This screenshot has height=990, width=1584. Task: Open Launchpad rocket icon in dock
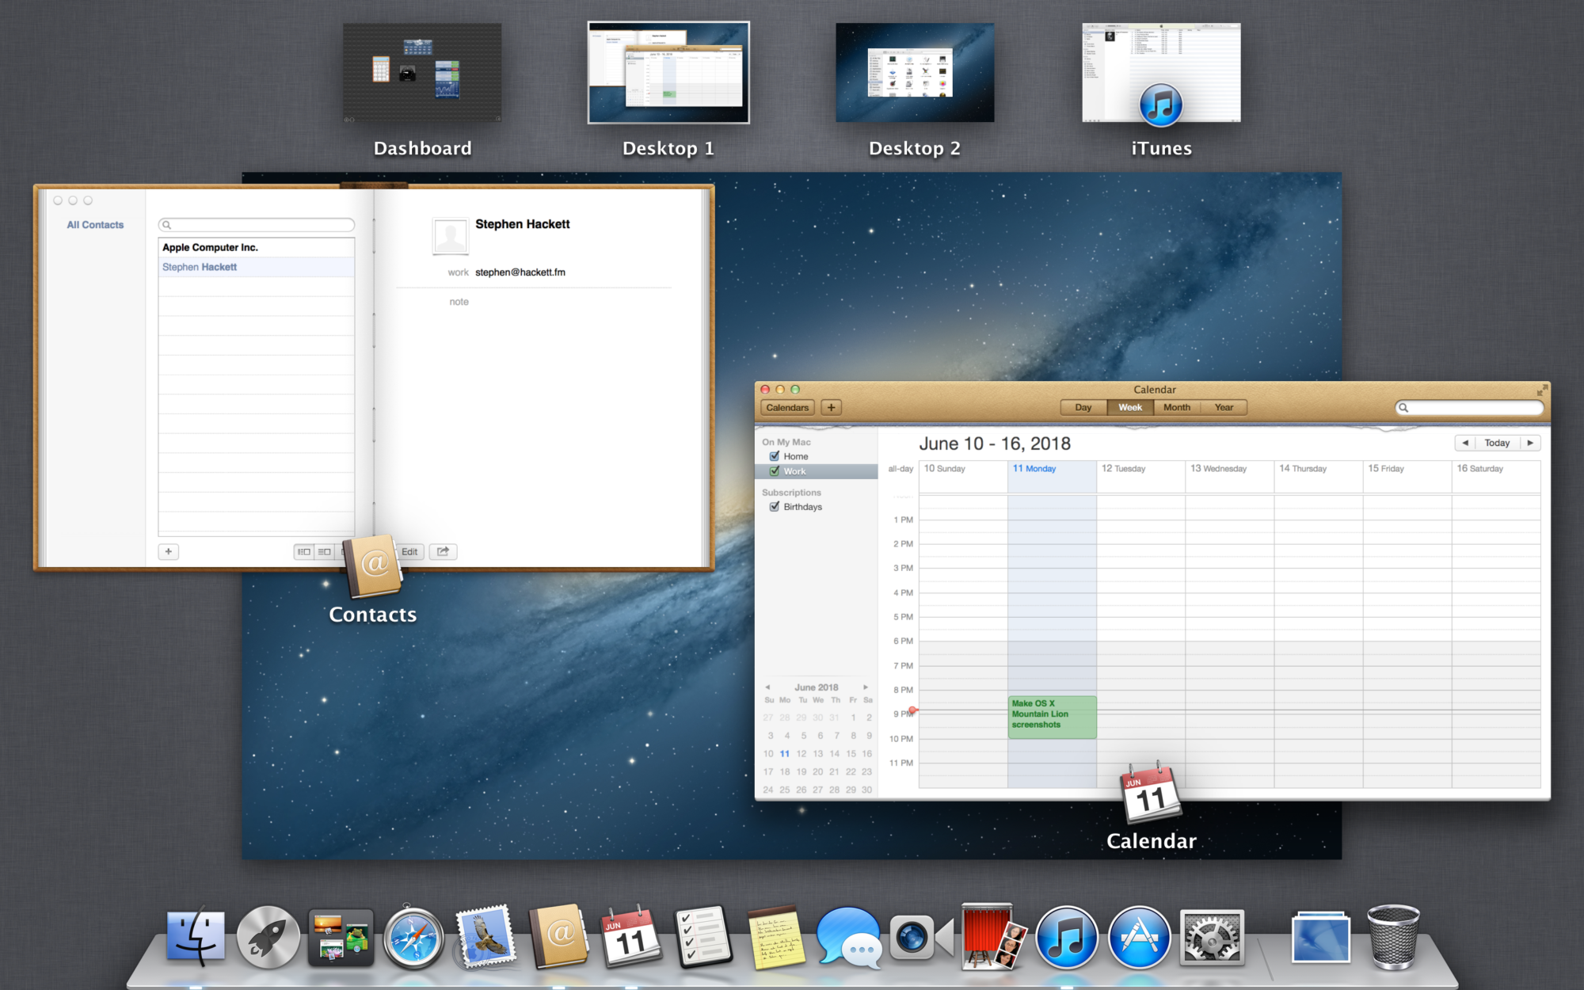268,938
